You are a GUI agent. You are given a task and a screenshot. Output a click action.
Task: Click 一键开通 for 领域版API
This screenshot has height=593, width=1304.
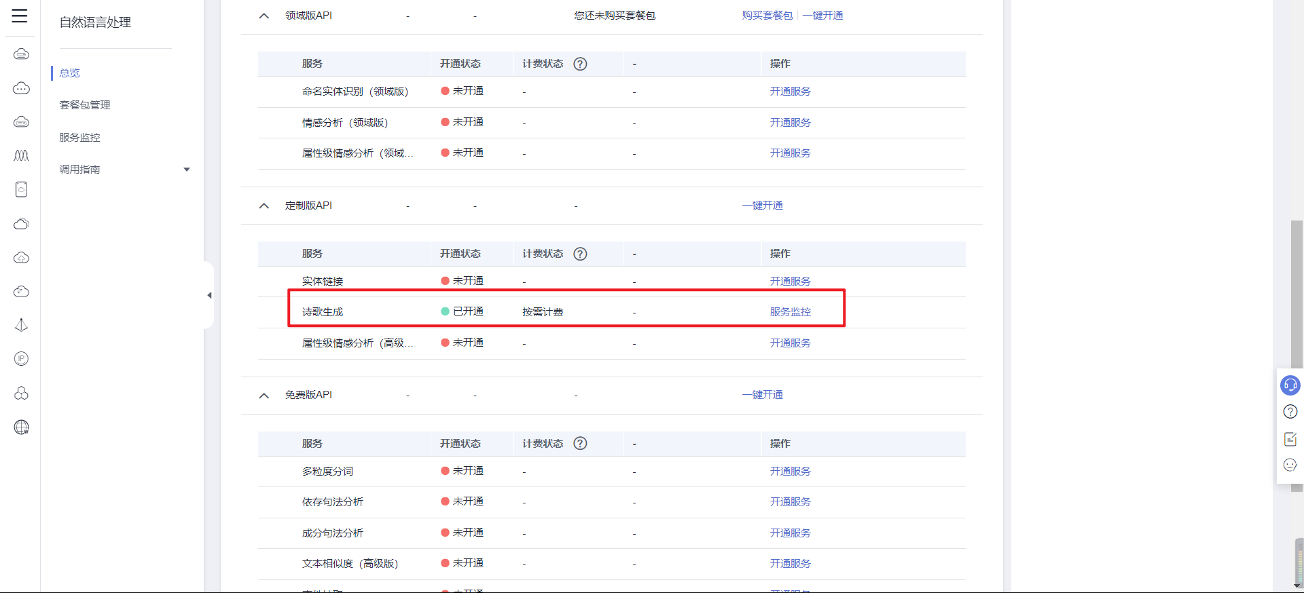[822, 15]
